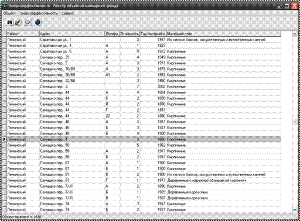Click the year cell 1962

pos(153,145)
